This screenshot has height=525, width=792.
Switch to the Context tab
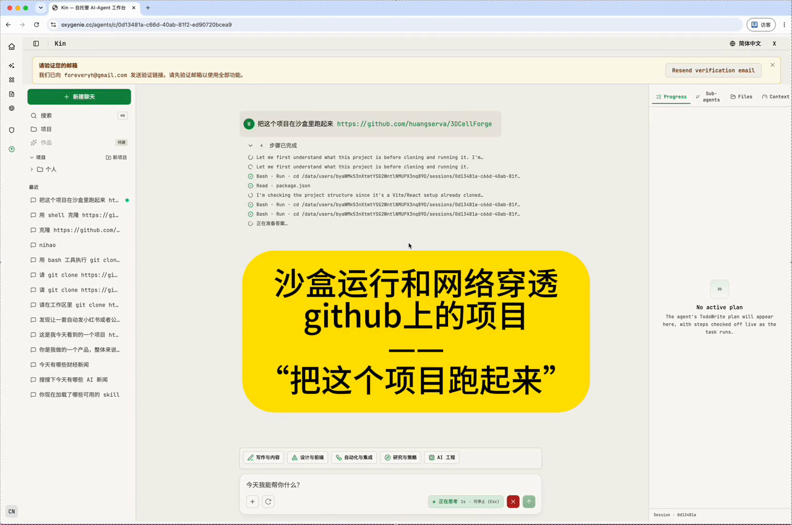[x=775, y=97]
